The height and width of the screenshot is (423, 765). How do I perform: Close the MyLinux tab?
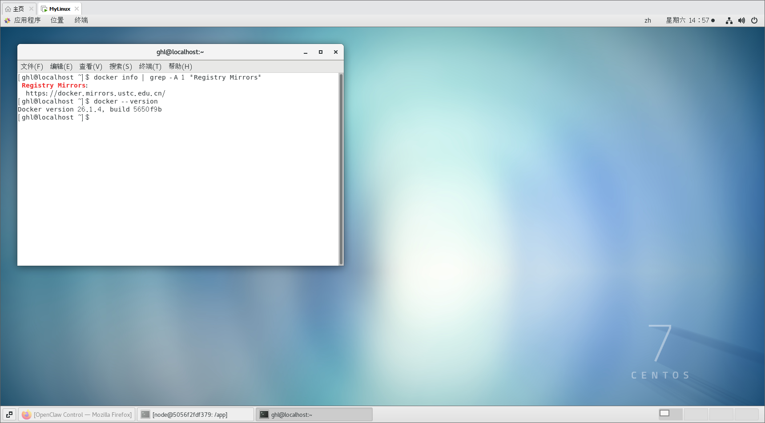tap(76, 9)
